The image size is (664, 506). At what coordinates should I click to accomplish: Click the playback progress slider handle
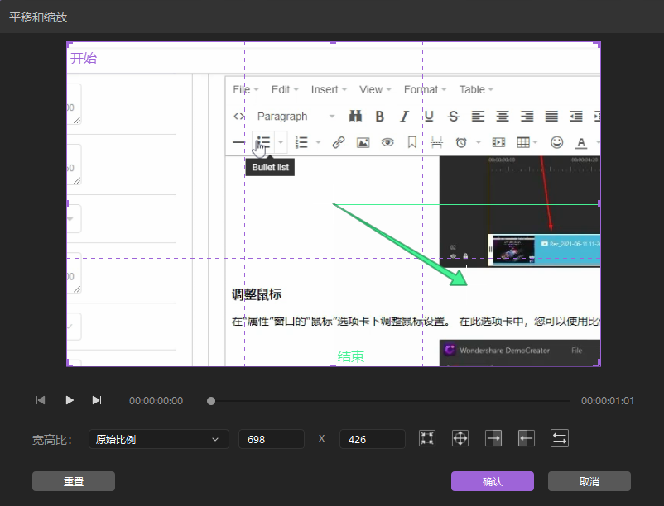tap(211, 401)
